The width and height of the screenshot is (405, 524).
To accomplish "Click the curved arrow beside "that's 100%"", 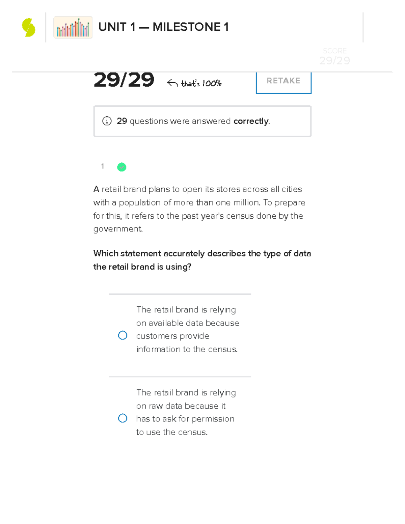I will pyautogui.click(x=172, y=82).
